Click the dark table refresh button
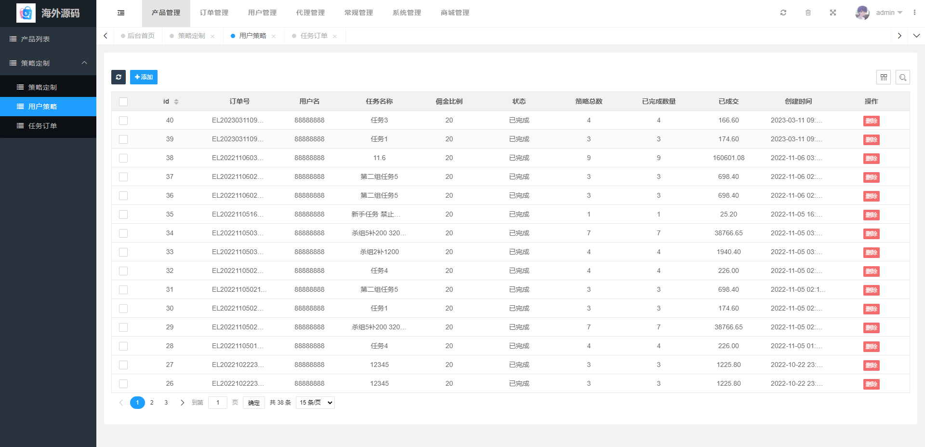 (x=119, y=77)
